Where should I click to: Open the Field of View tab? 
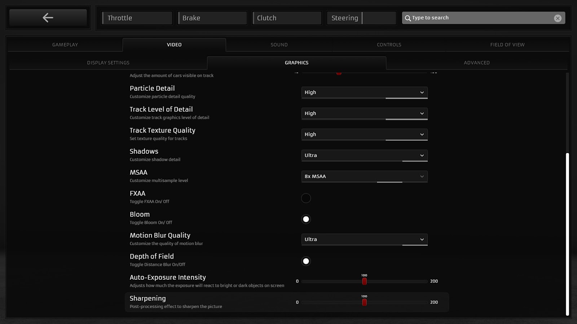click(507, 45)
